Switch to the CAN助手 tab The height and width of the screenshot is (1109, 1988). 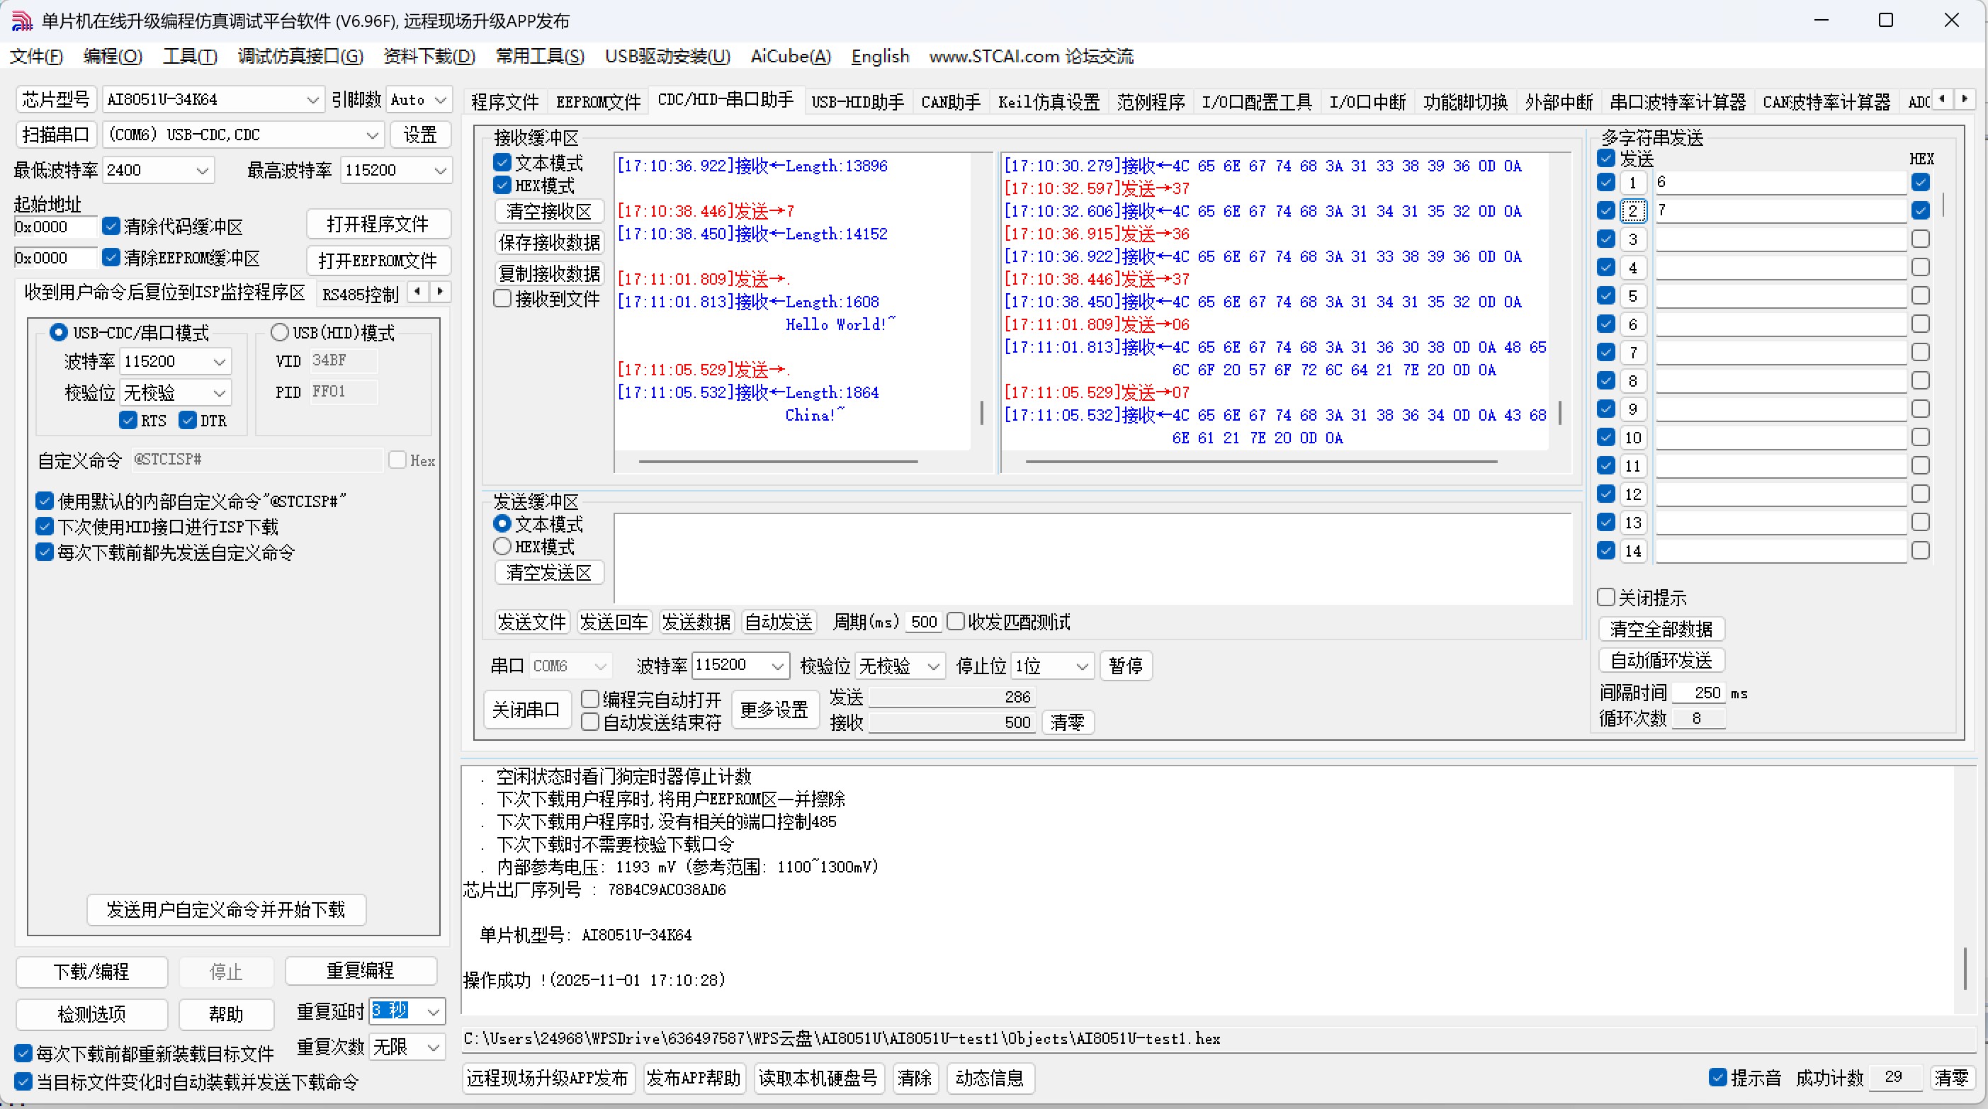tap(950, 101)
